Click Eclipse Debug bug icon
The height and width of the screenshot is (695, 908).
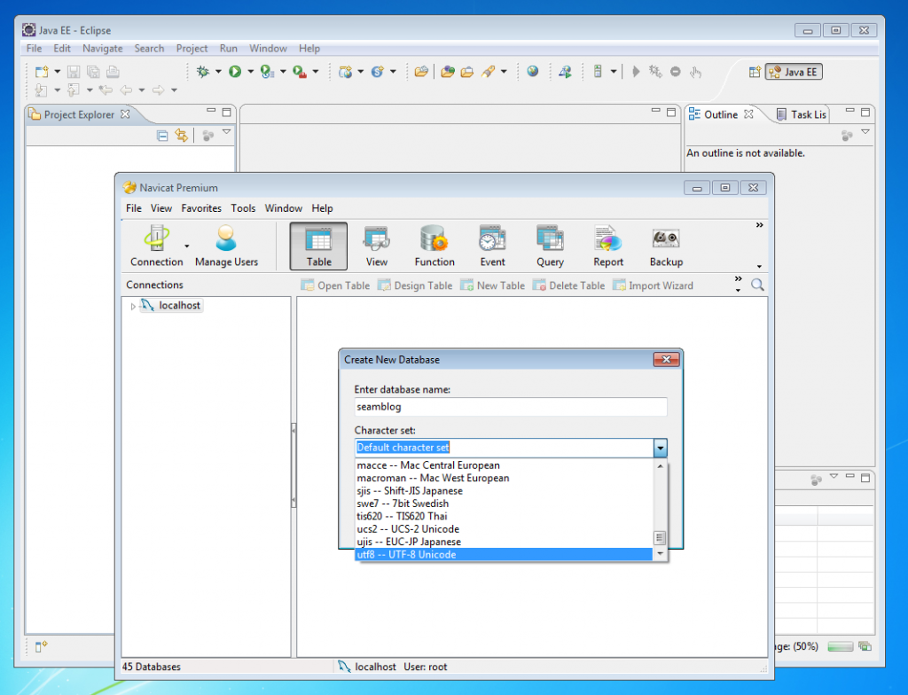click(x=203, y=72)
